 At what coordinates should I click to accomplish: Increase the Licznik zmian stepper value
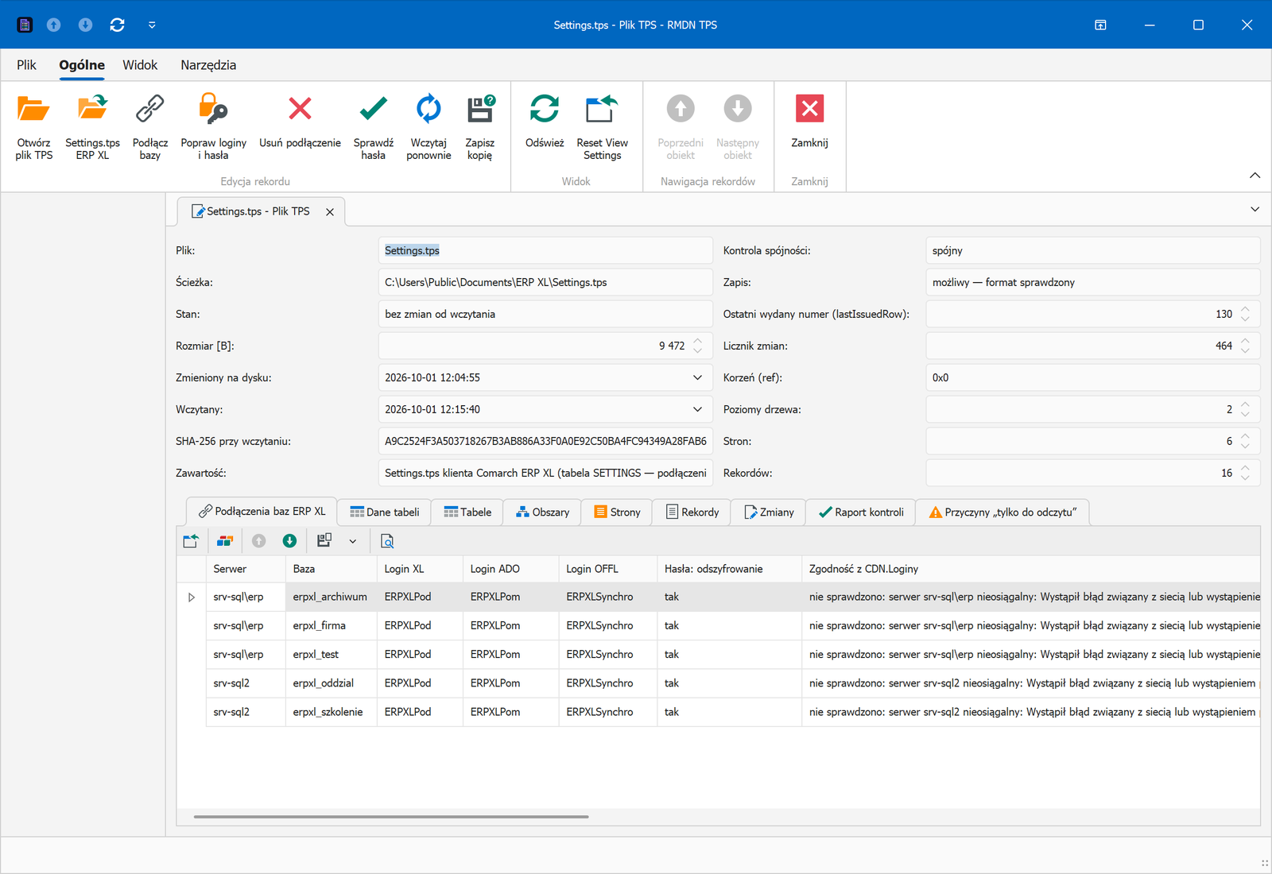point(1245,341)
